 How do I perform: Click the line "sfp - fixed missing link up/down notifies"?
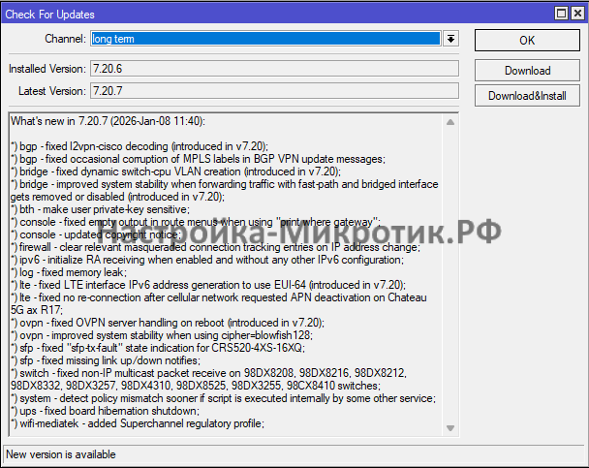(x=106, y=360)
